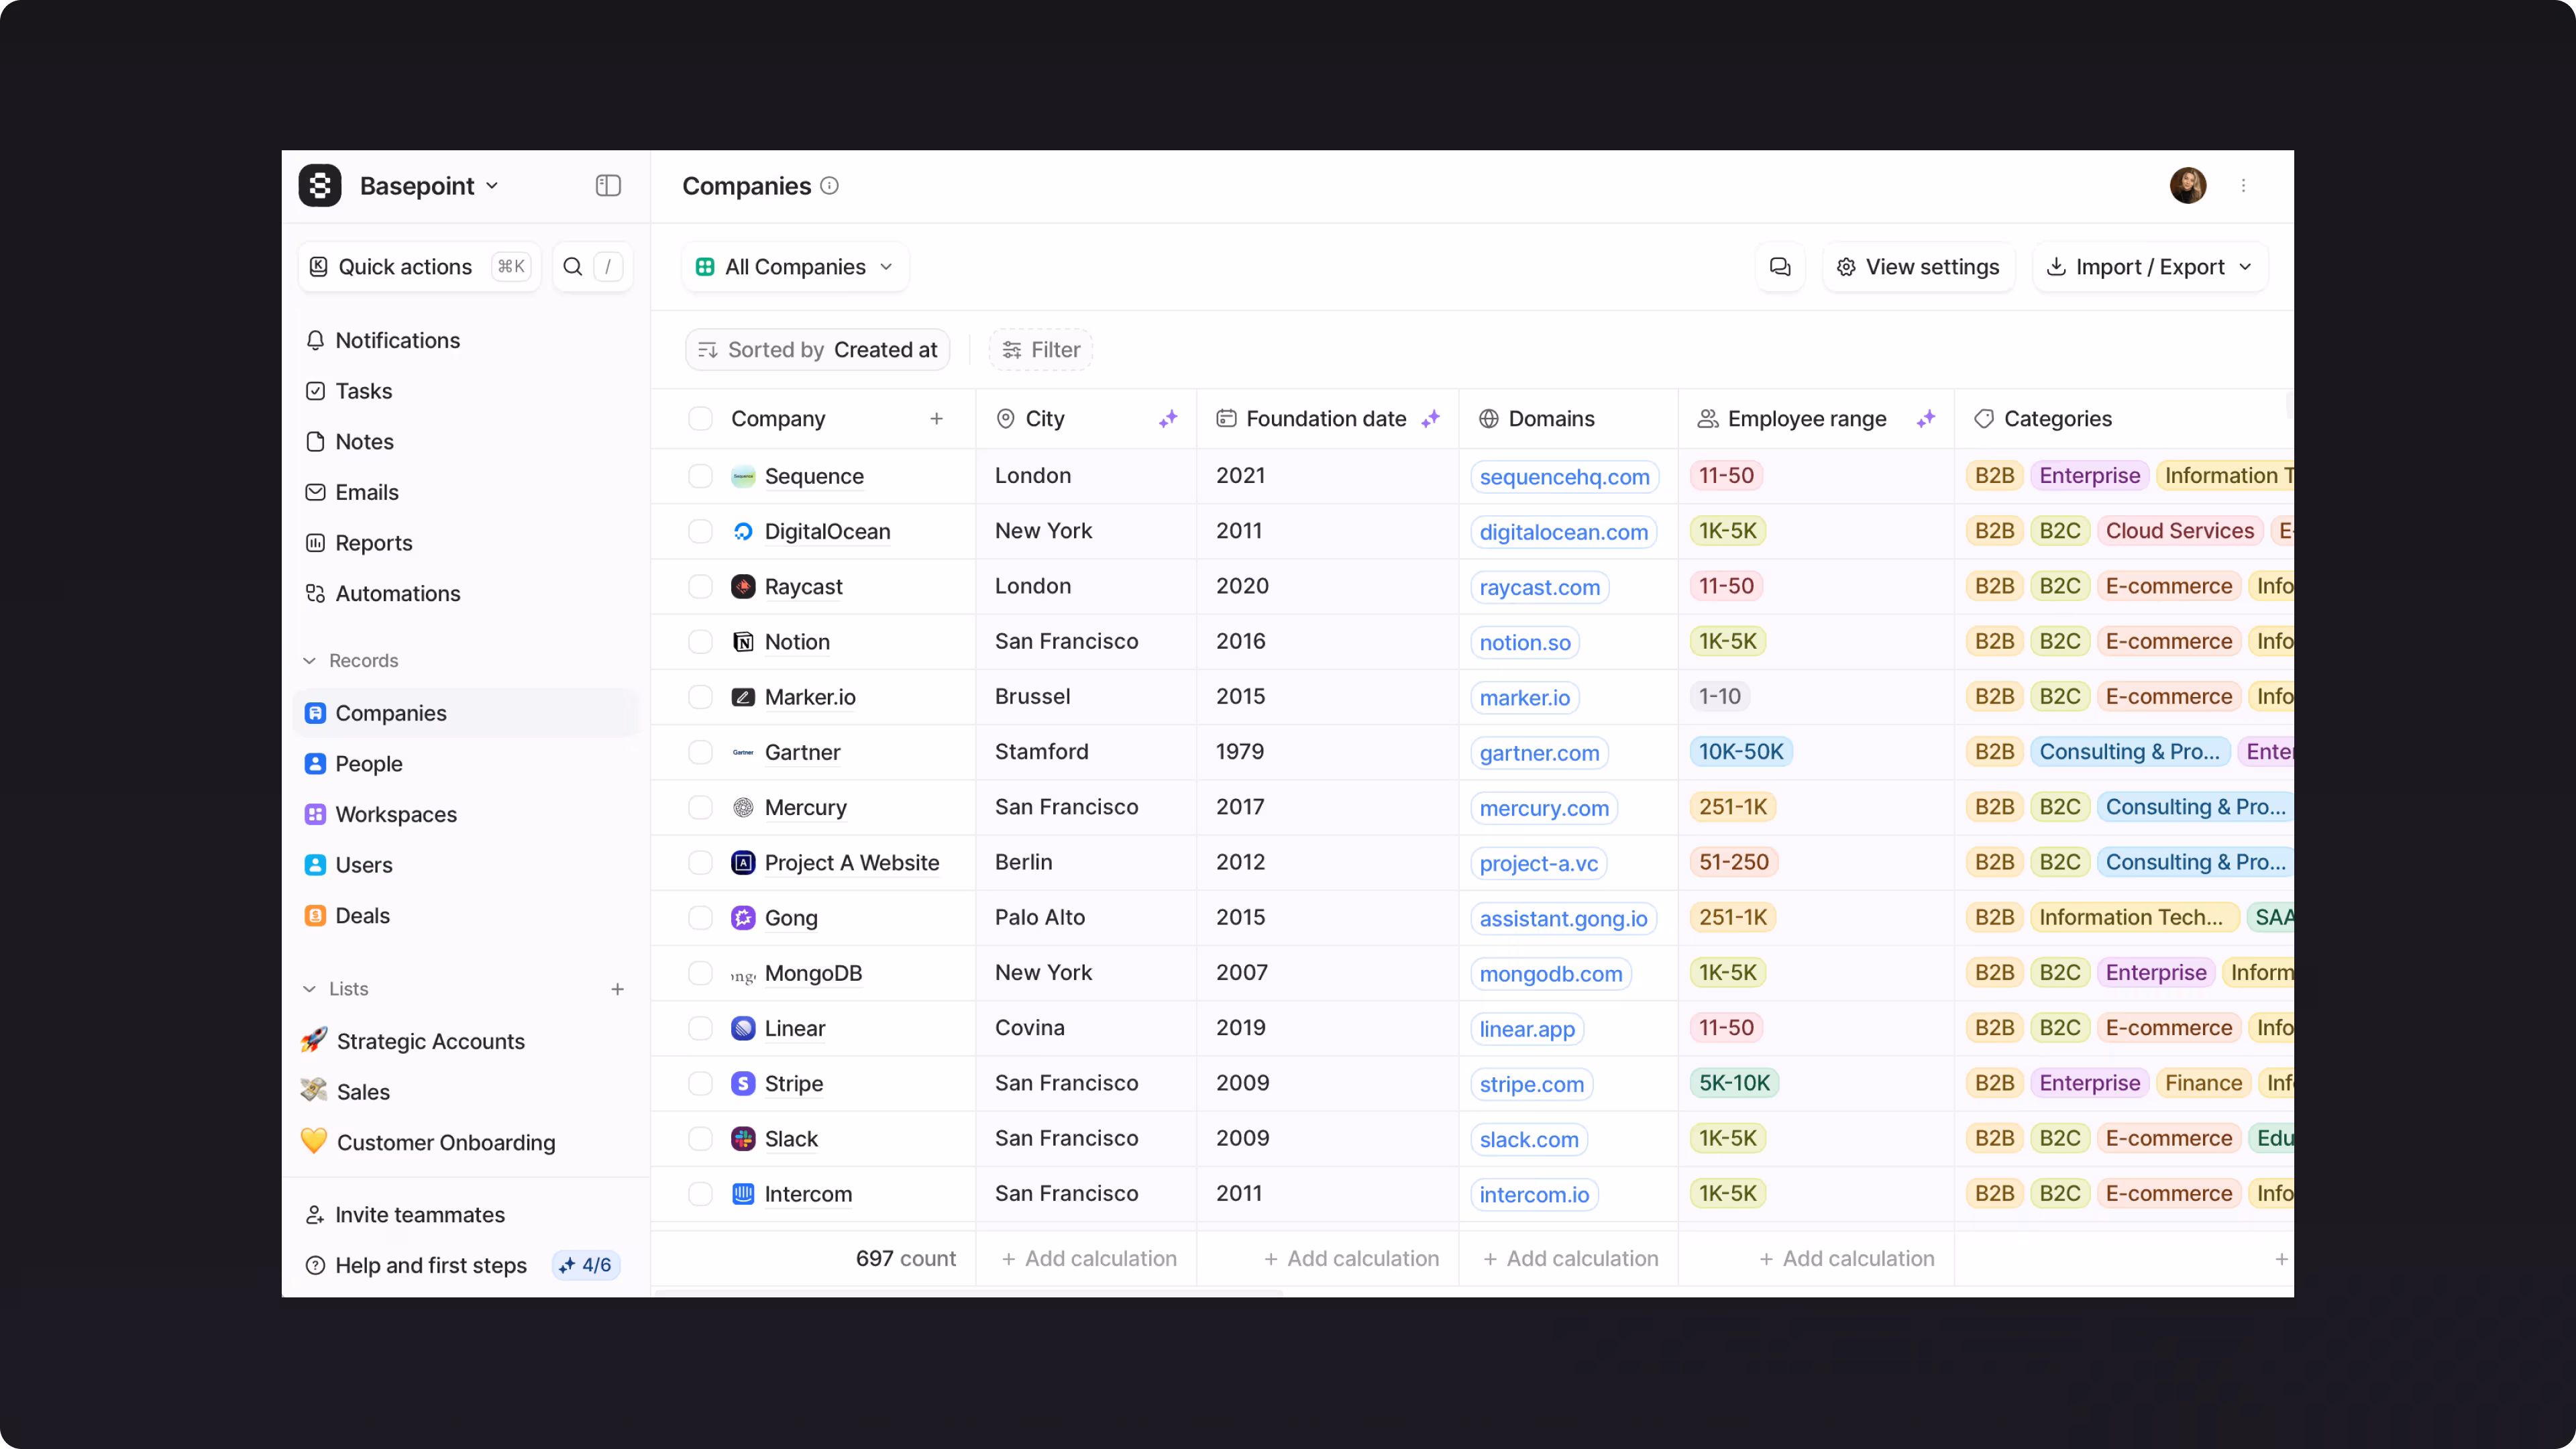This screenshot has width=2576, height=1449.
Task: Click the Slack company logo
Action: [743, 1139]
